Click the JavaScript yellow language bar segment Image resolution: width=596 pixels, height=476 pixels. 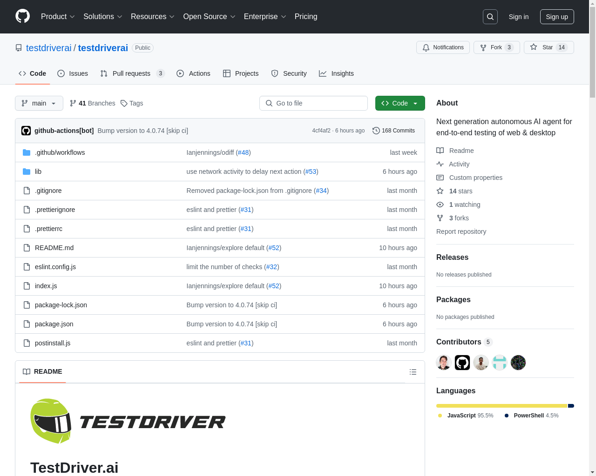pyautogui.click(x=502, y=406)
